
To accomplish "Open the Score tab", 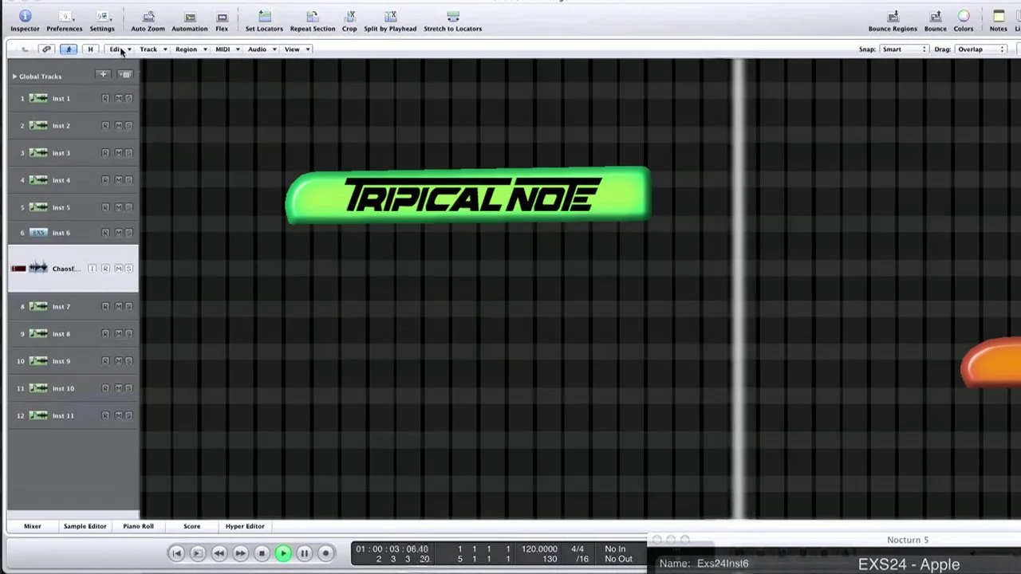I will (191, 526).
